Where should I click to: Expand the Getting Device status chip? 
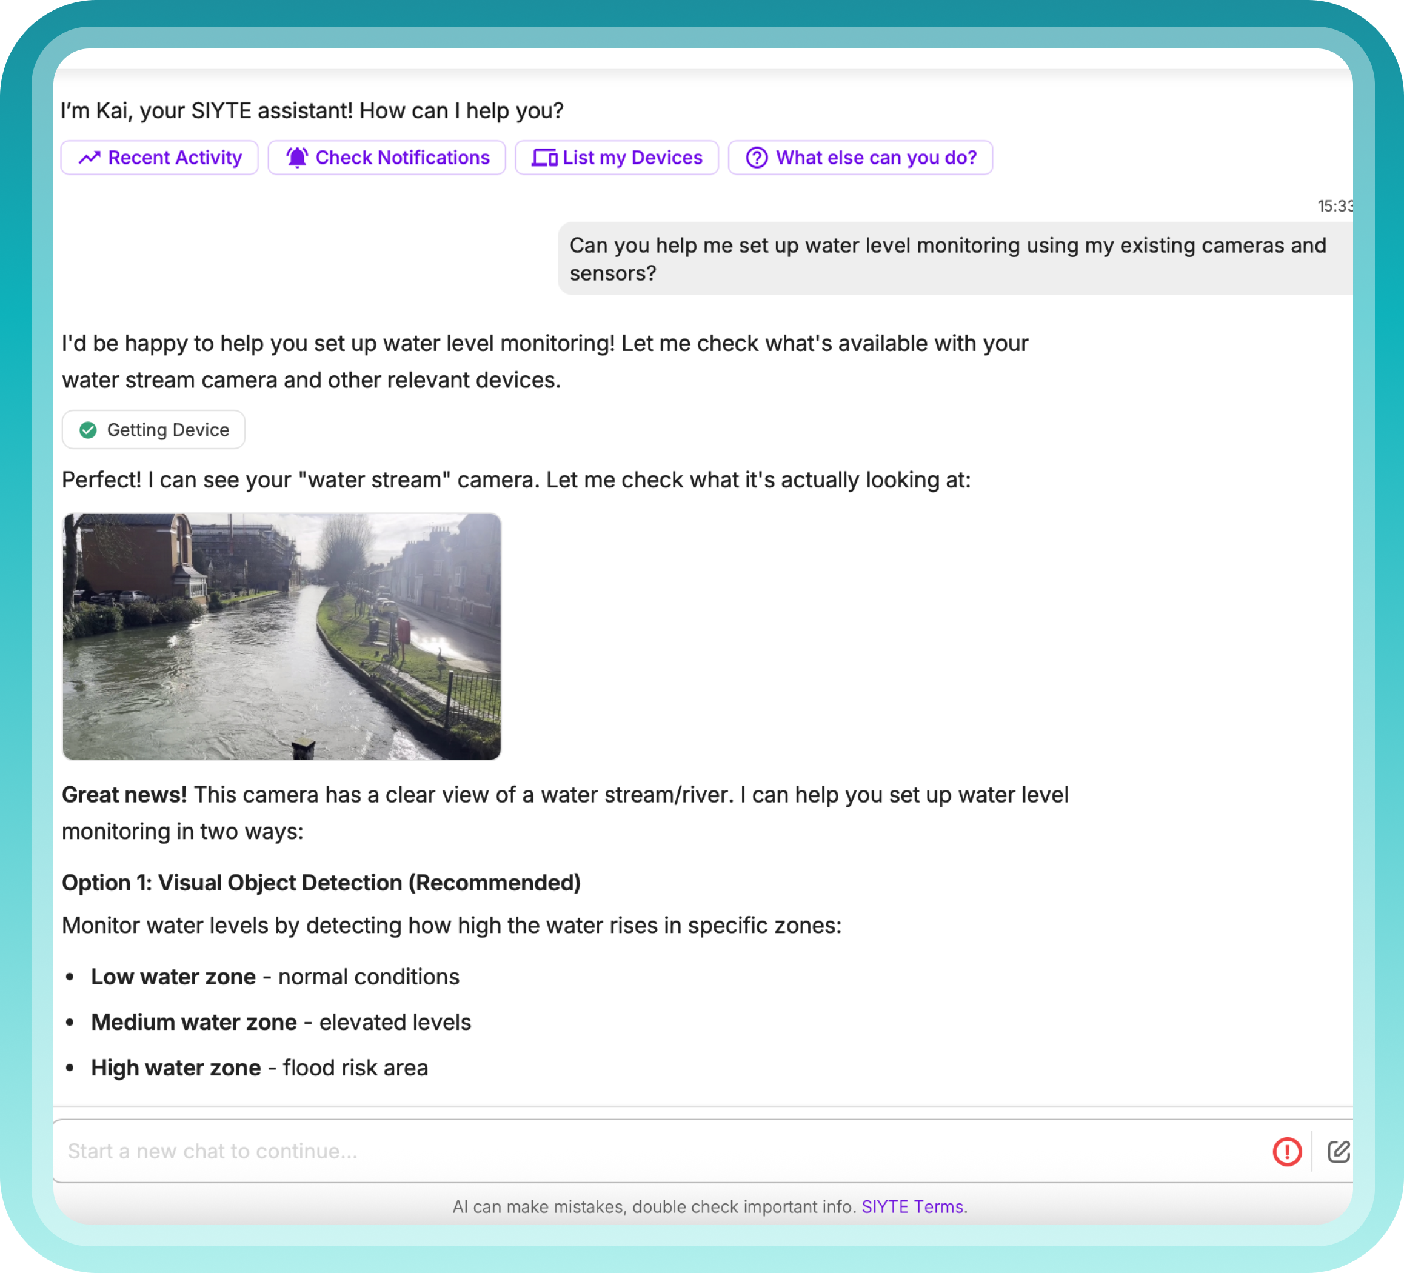click(x=153, y=430)
